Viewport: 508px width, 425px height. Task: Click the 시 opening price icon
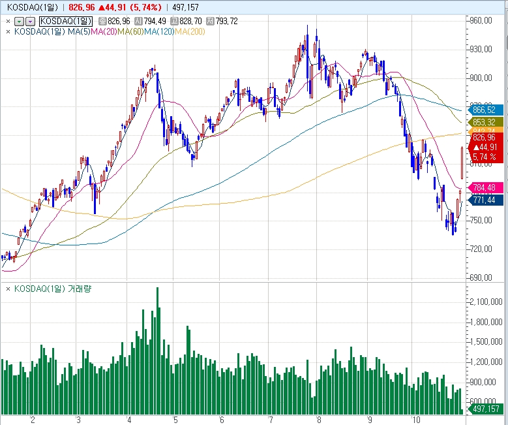tap(138, 22)
